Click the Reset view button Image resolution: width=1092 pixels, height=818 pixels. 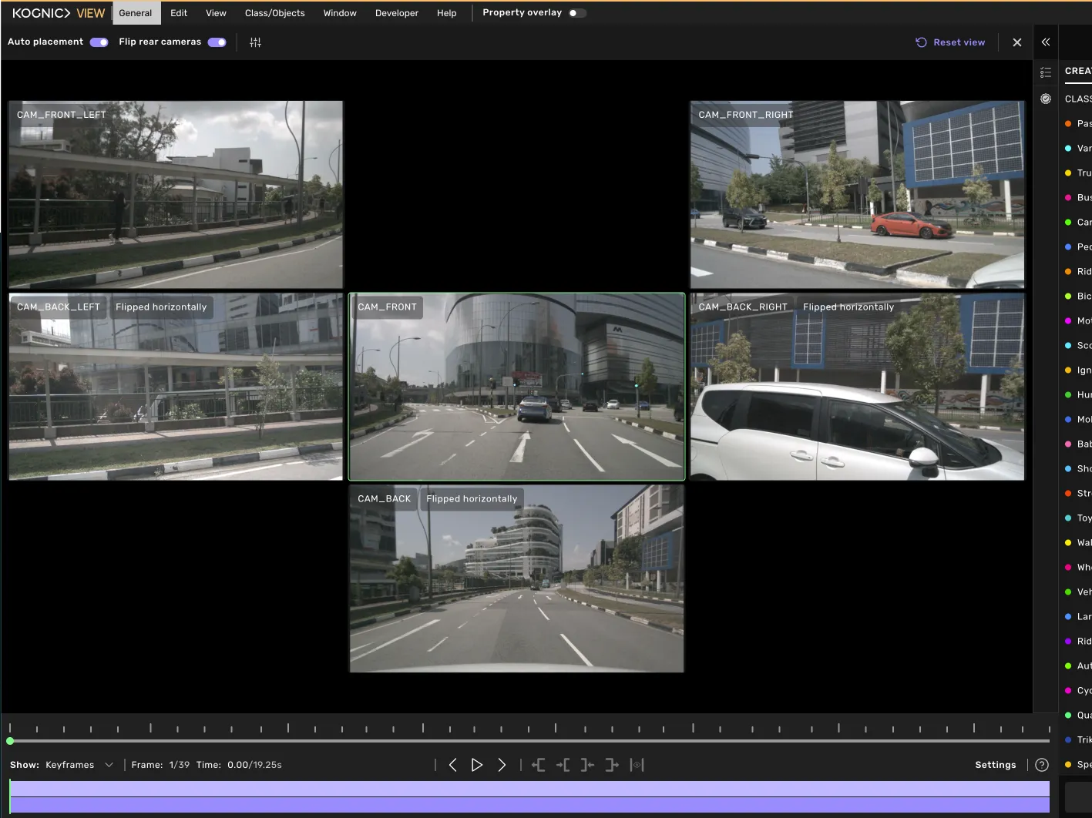click(x=950, y=42)
